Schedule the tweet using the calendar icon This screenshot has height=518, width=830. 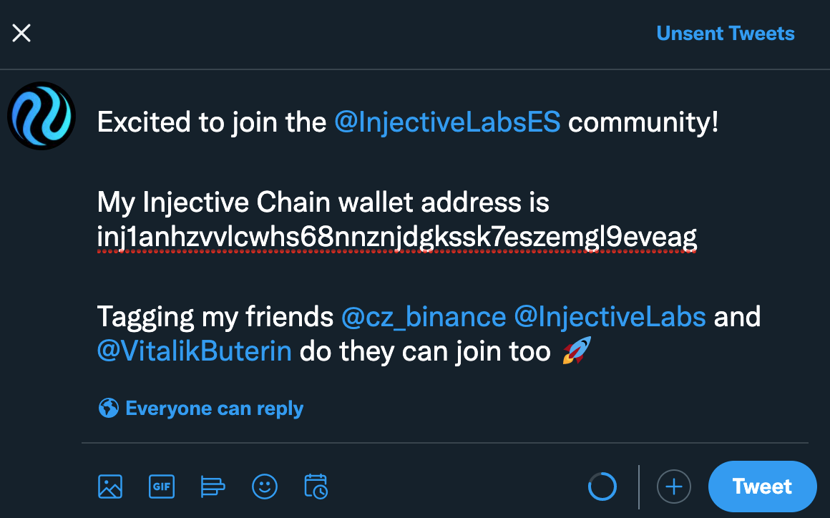click(316, 487)
